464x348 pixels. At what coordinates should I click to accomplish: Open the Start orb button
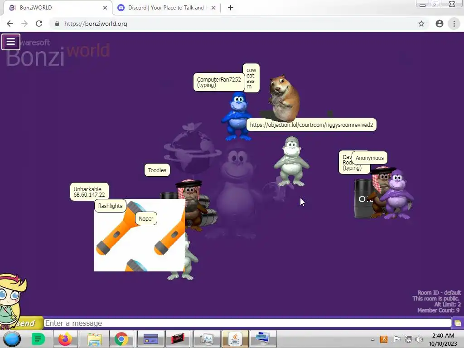click(12, 339)
